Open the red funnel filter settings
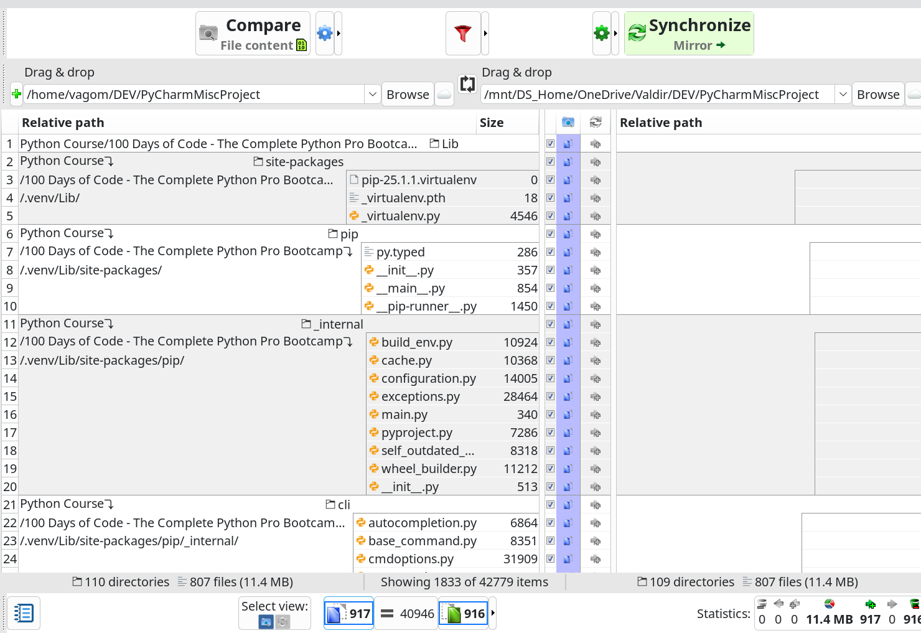921x633 pixels. click(463, 34)
